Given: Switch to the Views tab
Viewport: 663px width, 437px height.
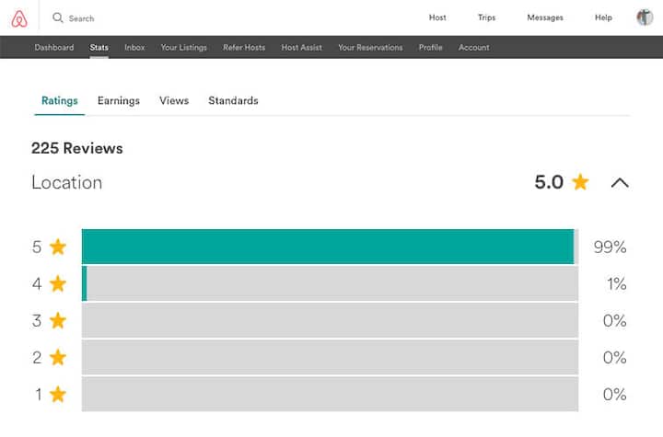Looking at the screenshot, I should pos(174,100).
